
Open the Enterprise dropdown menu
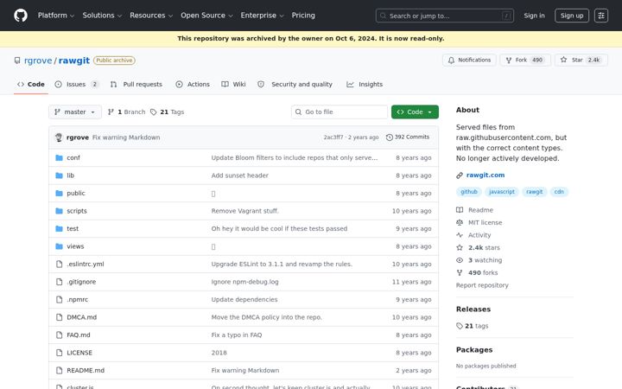(263, 16)
